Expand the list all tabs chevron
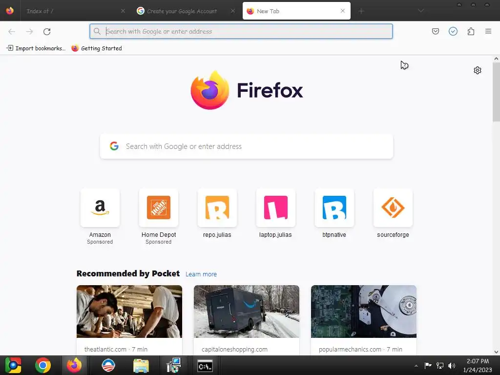Screen dimensions: 500x375 [x=421, y=11]
